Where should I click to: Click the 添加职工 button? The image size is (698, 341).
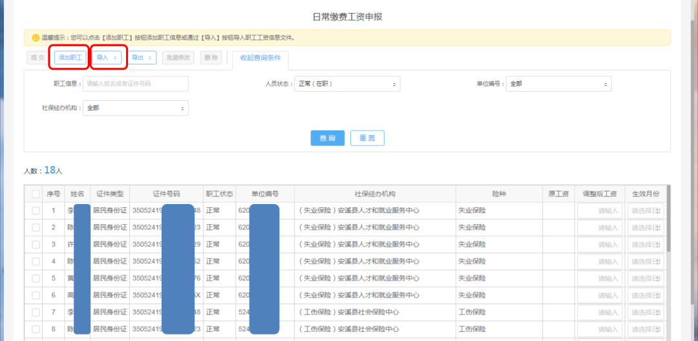tap(70, 57)
